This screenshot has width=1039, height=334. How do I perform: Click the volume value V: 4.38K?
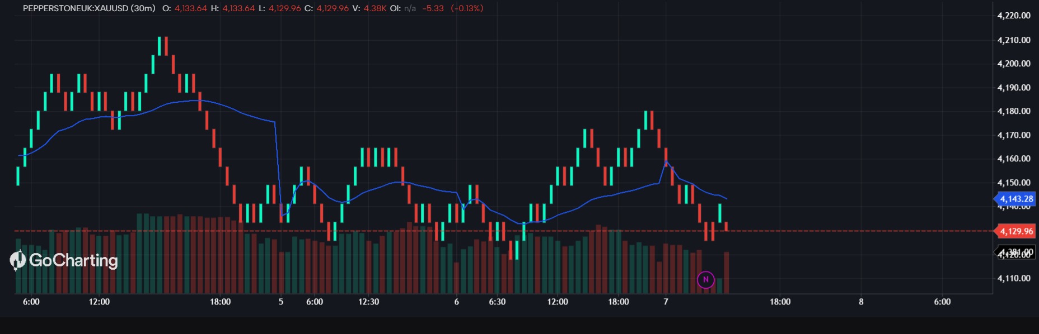(369, 8)
